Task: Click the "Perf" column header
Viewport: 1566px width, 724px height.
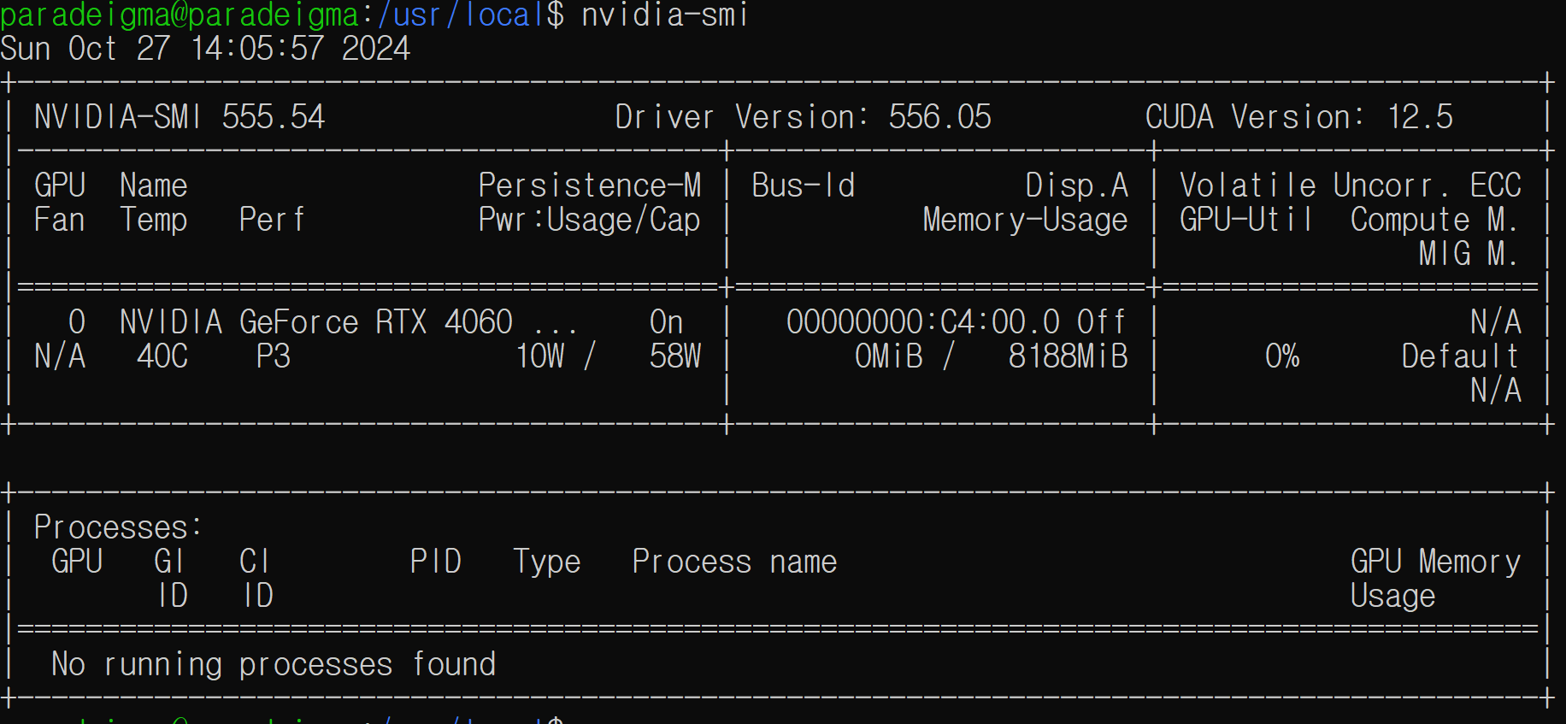Action: pos(272,220)
